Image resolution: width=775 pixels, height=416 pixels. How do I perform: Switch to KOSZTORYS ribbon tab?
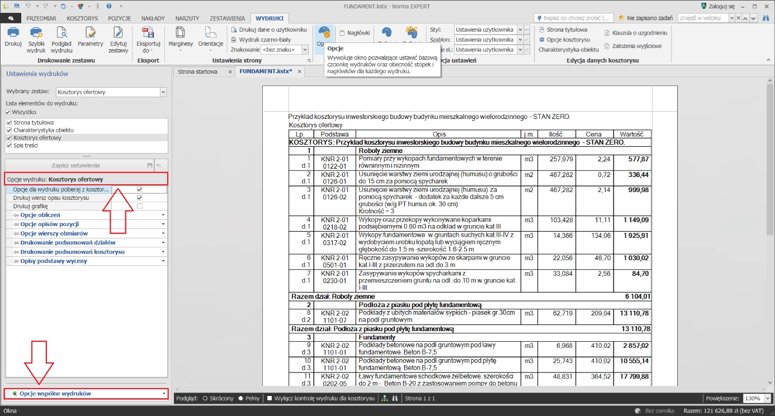[82, 18]
